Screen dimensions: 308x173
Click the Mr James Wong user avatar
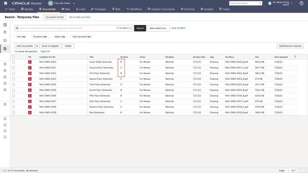point(269,3)
